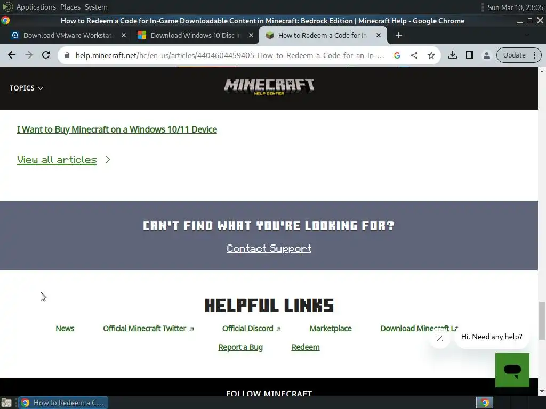546x409 pixels.
Task: Reload the current page
Action: [46, 55]
